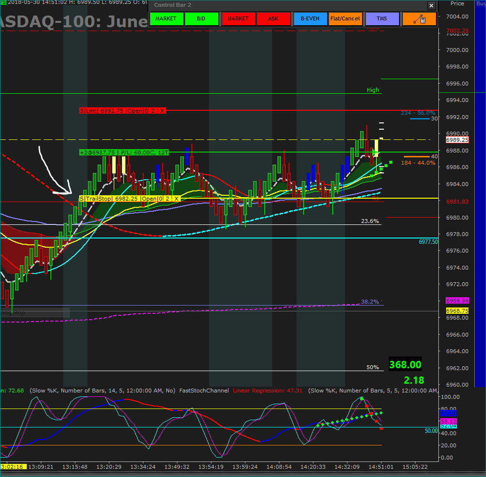This screenshot has height=477, width=486.
Task: Cancel the TrailStop 6982.25 order with X
Action: [176, 199]
